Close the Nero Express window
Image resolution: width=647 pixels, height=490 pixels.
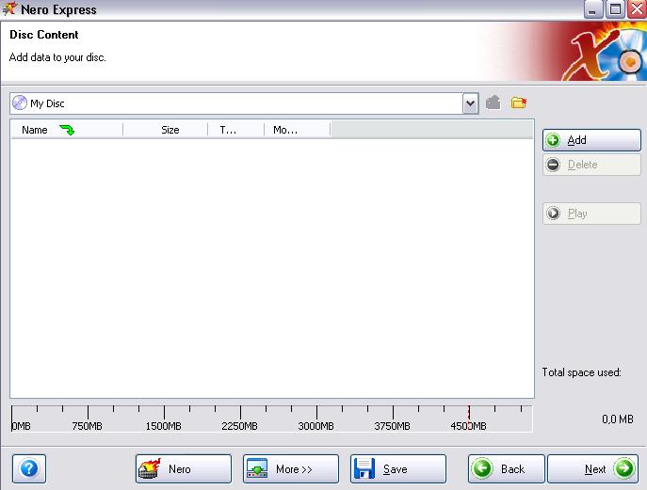point(637,9)
